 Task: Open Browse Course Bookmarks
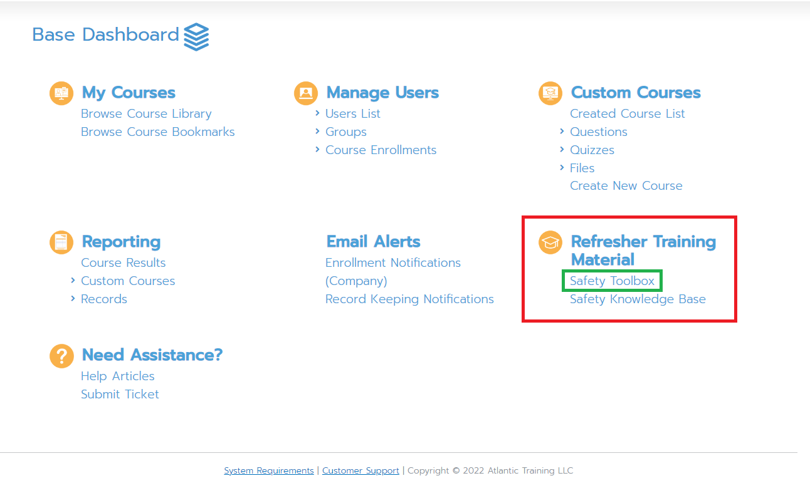click(158, 132)
